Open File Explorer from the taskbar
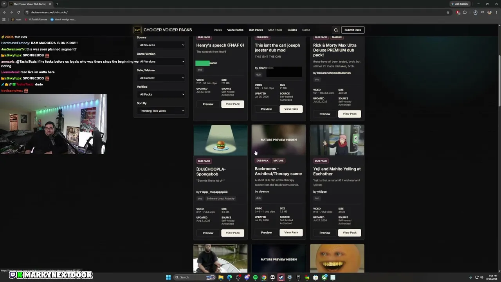Image resolution: width=501 pixels, height=282 pixels. (221, 277)
